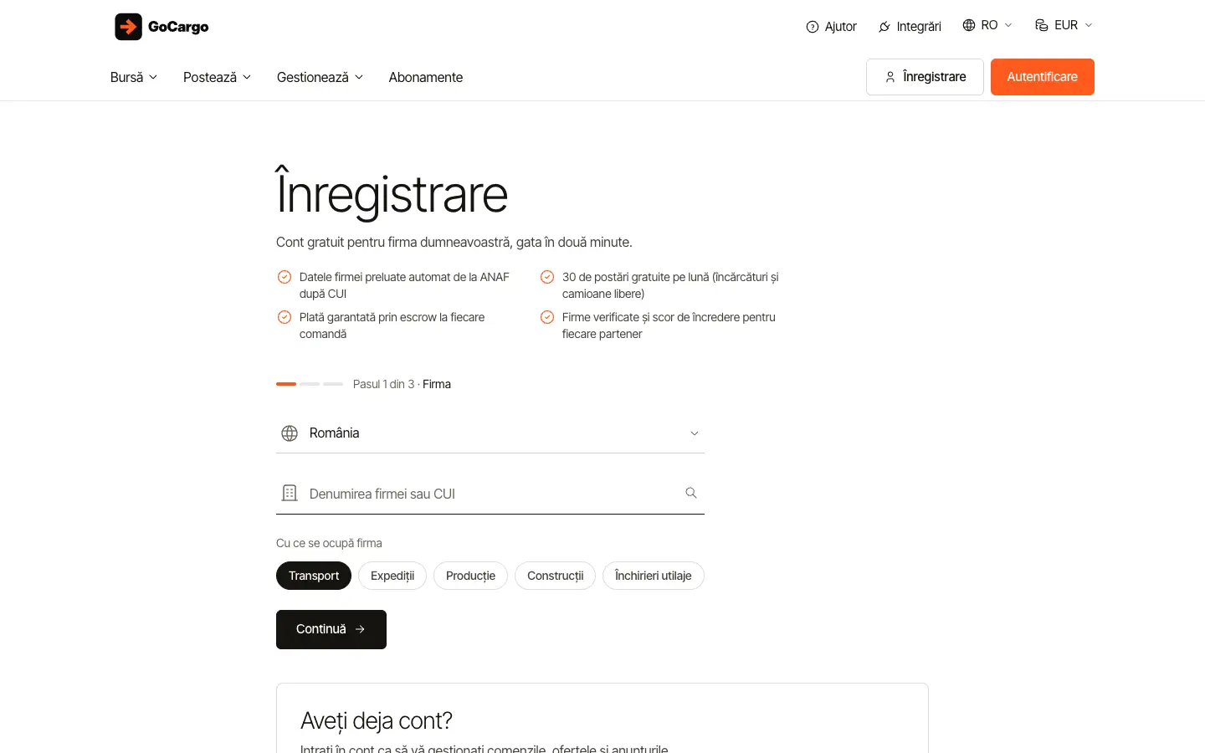Click the Continuă button
Screen dimensions: 1205x753
pos(331,629)
